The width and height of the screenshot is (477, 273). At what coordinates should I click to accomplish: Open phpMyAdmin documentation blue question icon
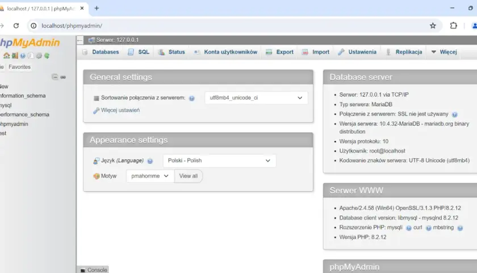23,56
